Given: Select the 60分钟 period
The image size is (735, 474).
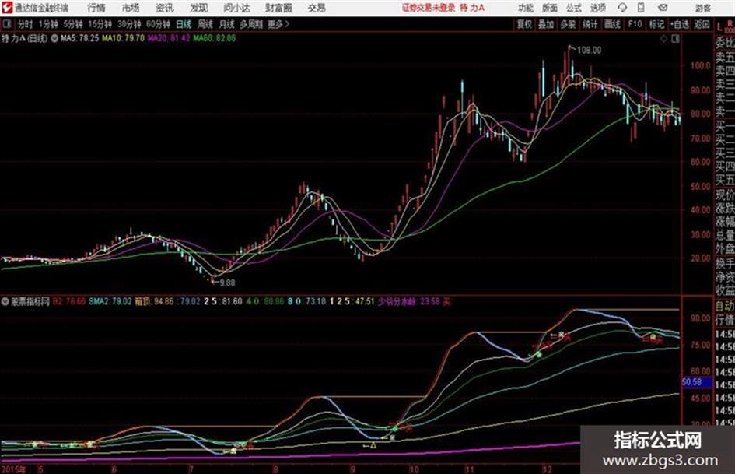Looking at the screenshot, I should point(159,24).
